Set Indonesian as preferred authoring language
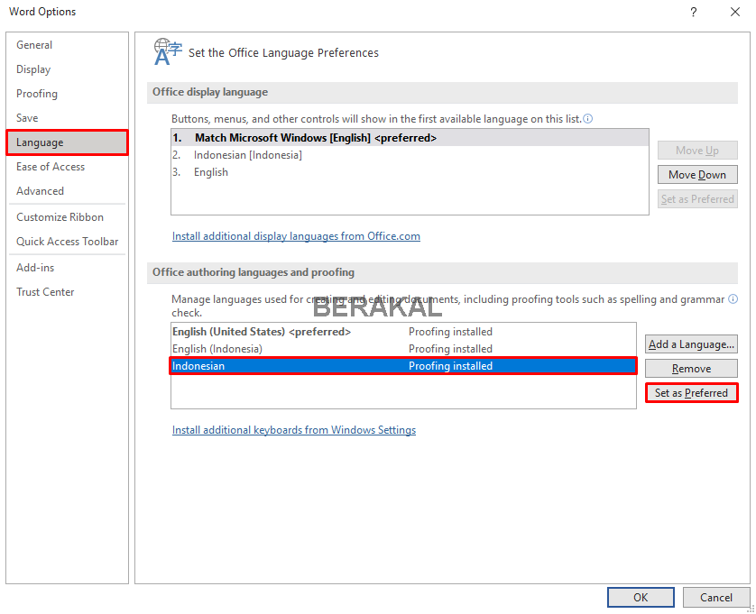Screen dimensions: 756x614 pyautogui.click(x=691, y=393)
